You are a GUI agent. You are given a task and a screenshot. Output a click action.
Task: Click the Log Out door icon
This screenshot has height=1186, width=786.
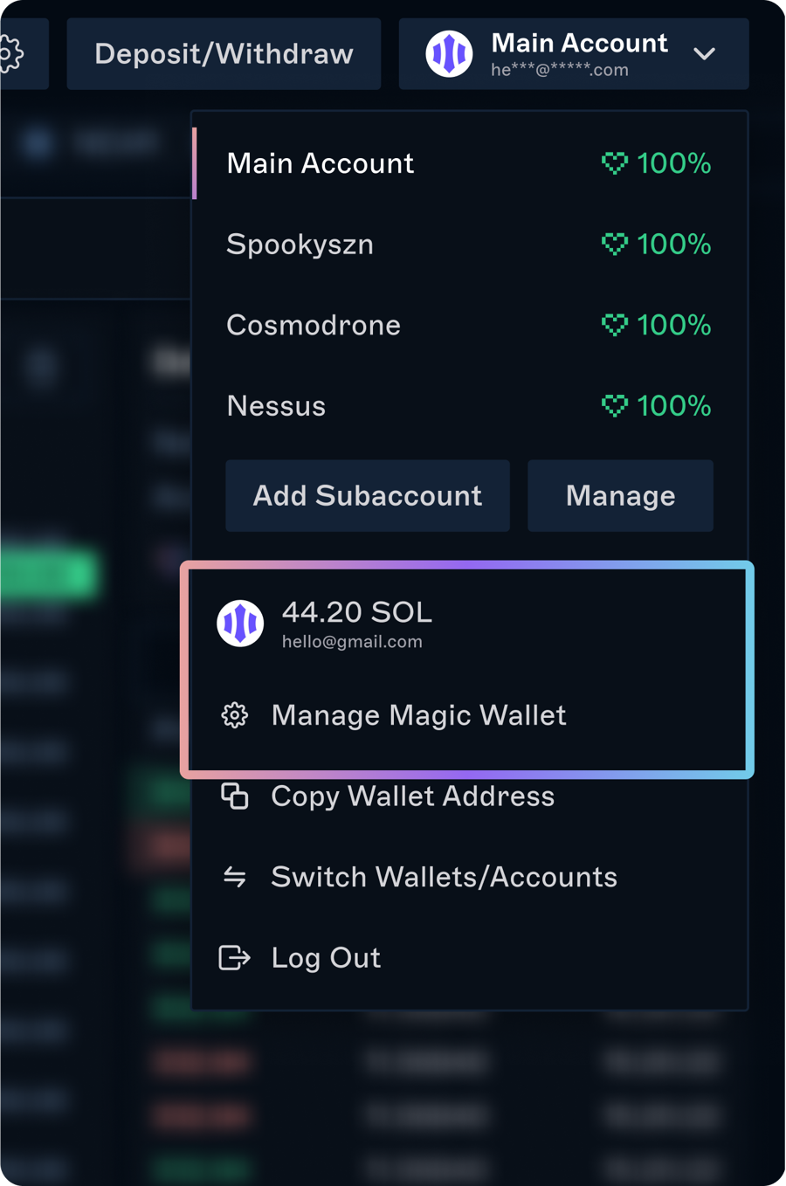coord(234,958)
